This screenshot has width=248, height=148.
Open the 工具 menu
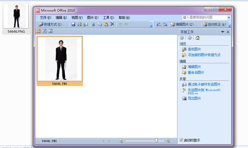[108, 18]
